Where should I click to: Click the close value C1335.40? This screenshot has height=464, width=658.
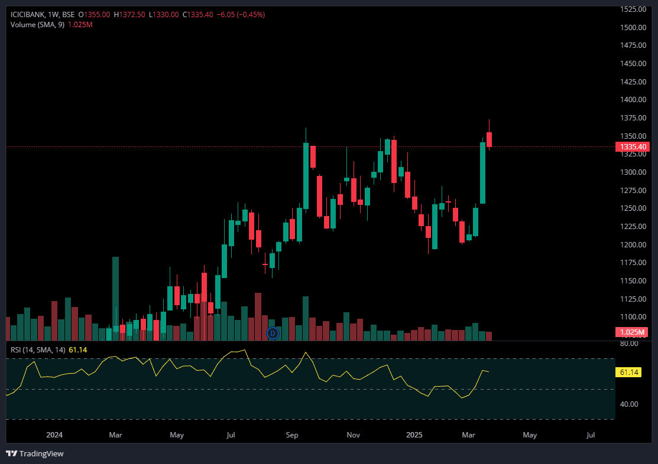(x=197, y=15)
